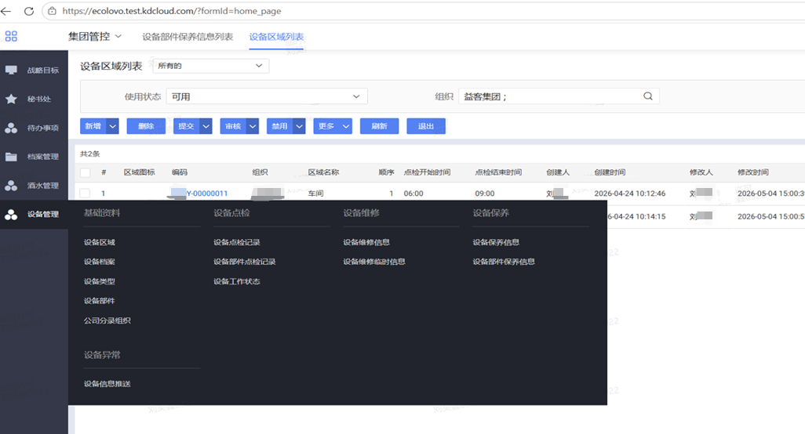This screenshot has height=434, width=805.
Task: Open 设备类型 menu item
Action: 100,281
